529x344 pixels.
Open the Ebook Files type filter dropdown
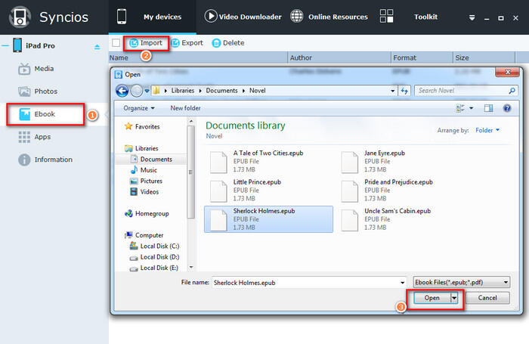[x=462, y=282]
